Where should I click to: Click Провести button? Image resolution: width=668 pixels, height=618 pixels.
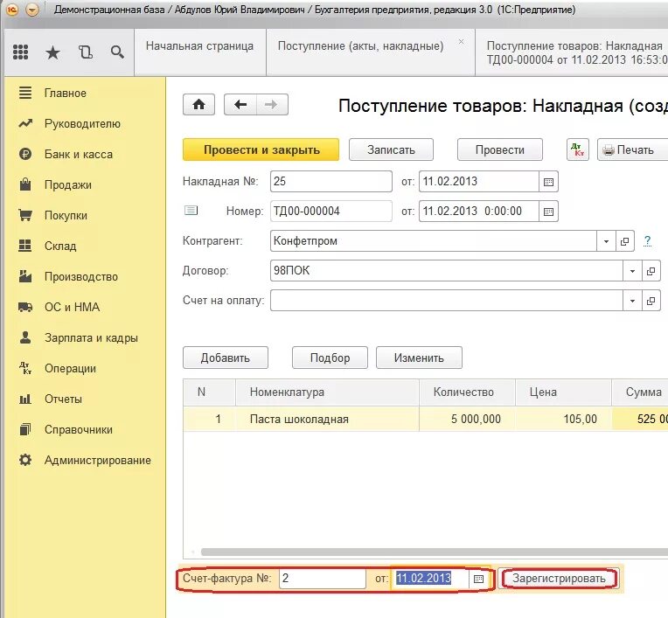pos(500,149)
